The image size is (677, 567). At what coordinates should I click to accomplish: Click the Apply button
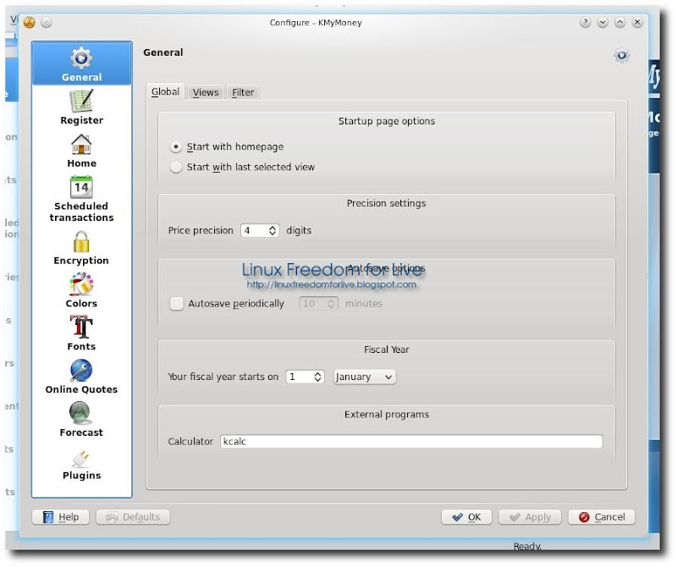530,517
